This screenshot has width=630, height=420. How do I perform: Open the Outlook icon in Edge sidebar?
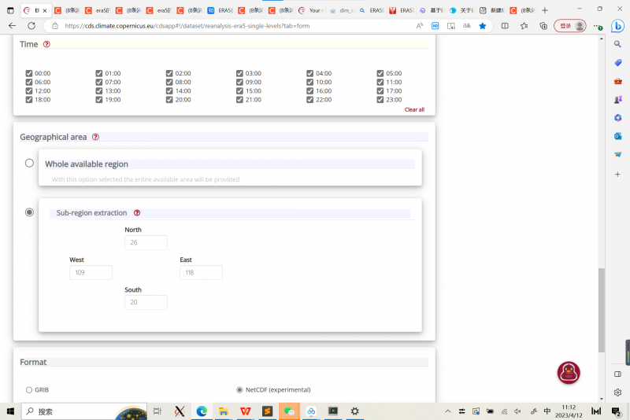coord(618,136)
